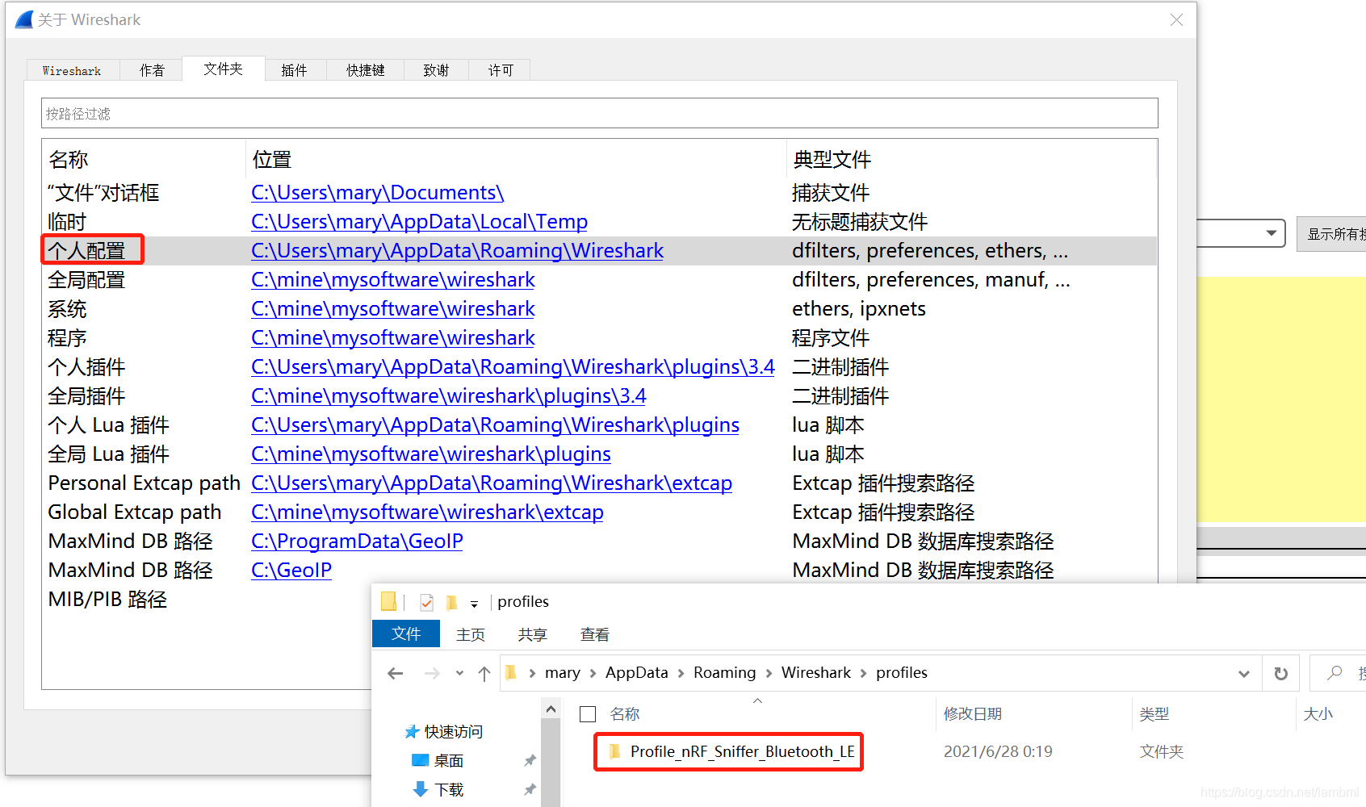The height and width of the screenshot is (807, 1366).
Task: Open the 全局 Lua 插件 plugins link
Action: click(430, 454)
